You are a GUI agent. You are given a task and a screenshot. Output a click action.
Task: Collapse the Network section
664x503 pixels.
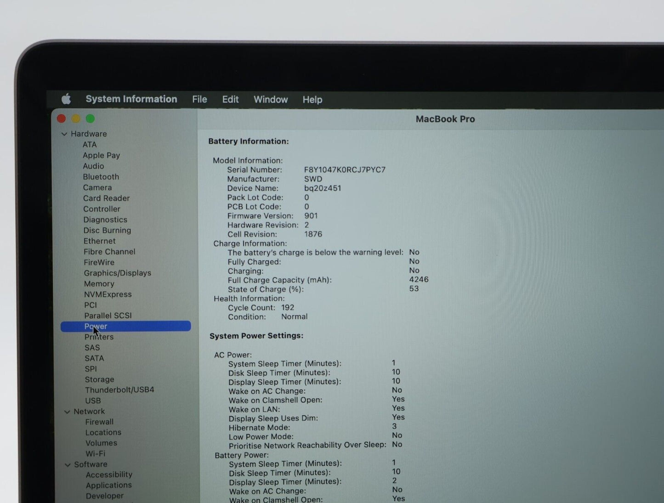pos(67,412)
